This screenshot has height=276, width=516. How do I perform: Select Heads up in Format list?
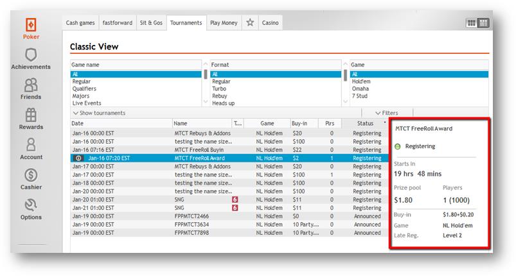click(276, 103)
